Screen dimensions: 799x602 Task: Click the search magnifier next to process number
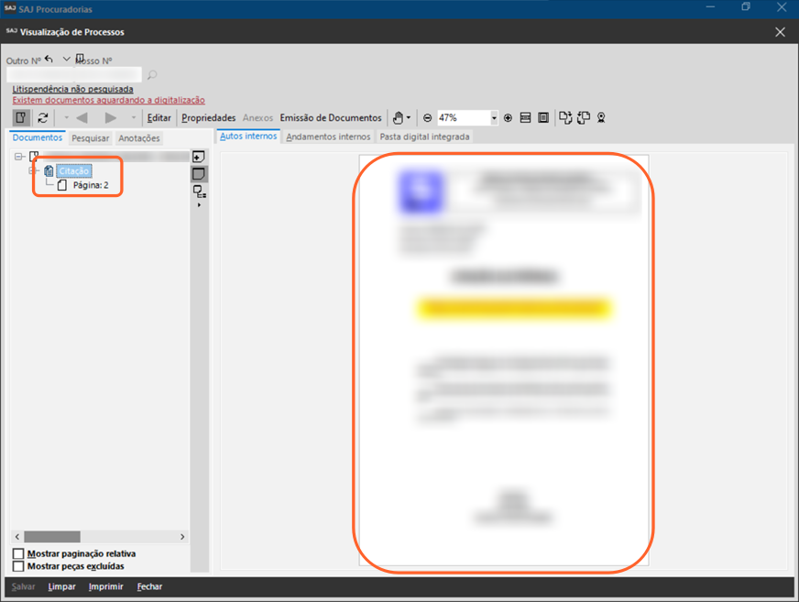[152, 75]
